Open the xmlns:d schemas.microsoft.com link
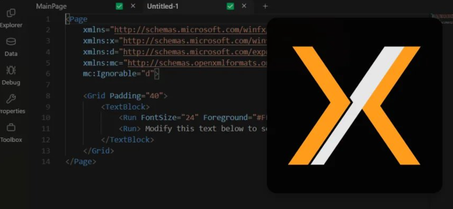 pyautogui.click(x=195, y=52)
